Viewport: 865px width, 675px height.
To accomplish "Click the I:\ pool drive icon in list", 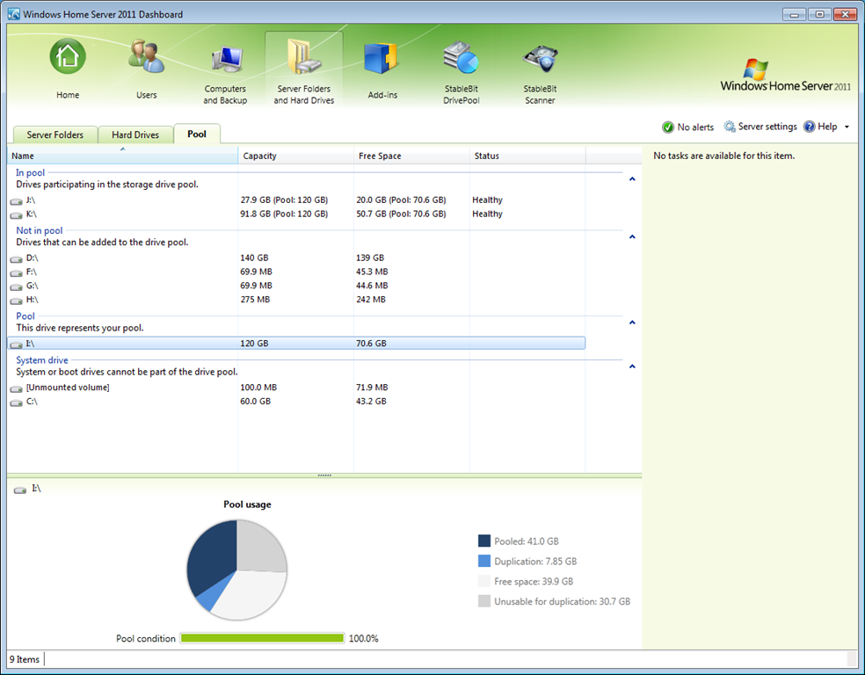I will [x=17, y=345].
